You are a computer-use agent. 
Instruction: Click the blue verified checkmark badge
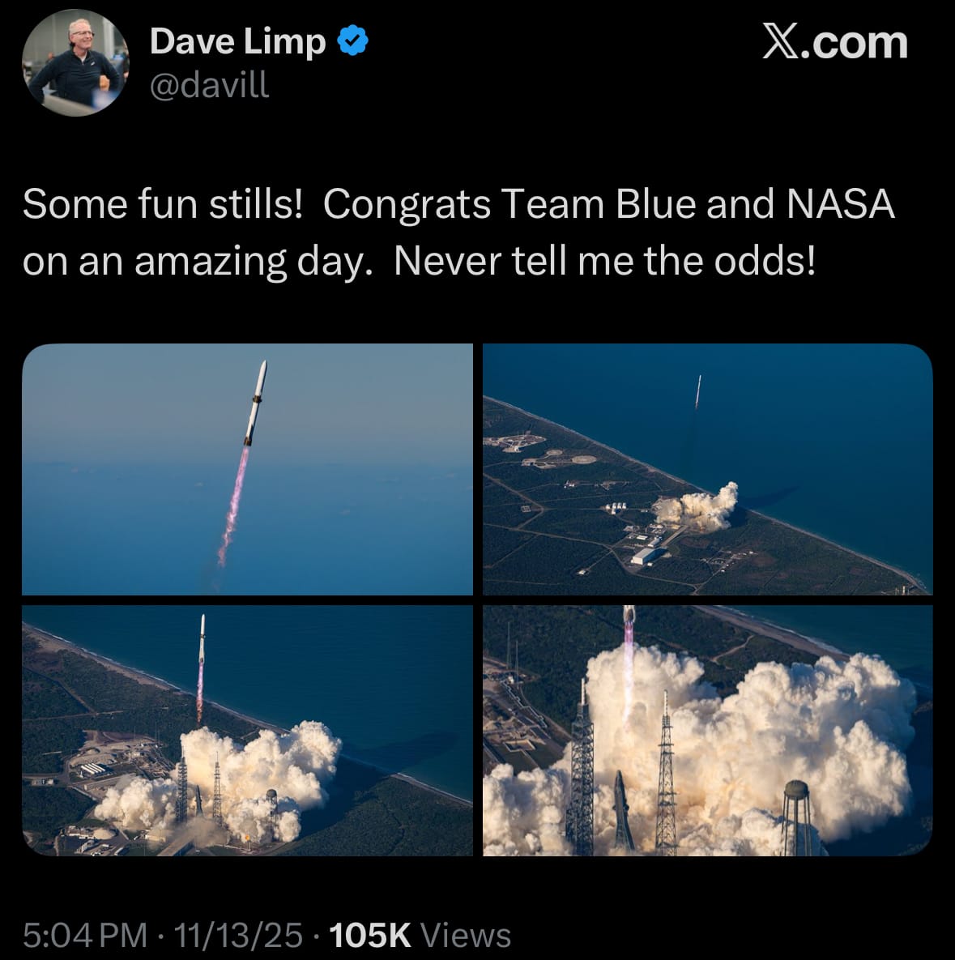pos(353,41)
